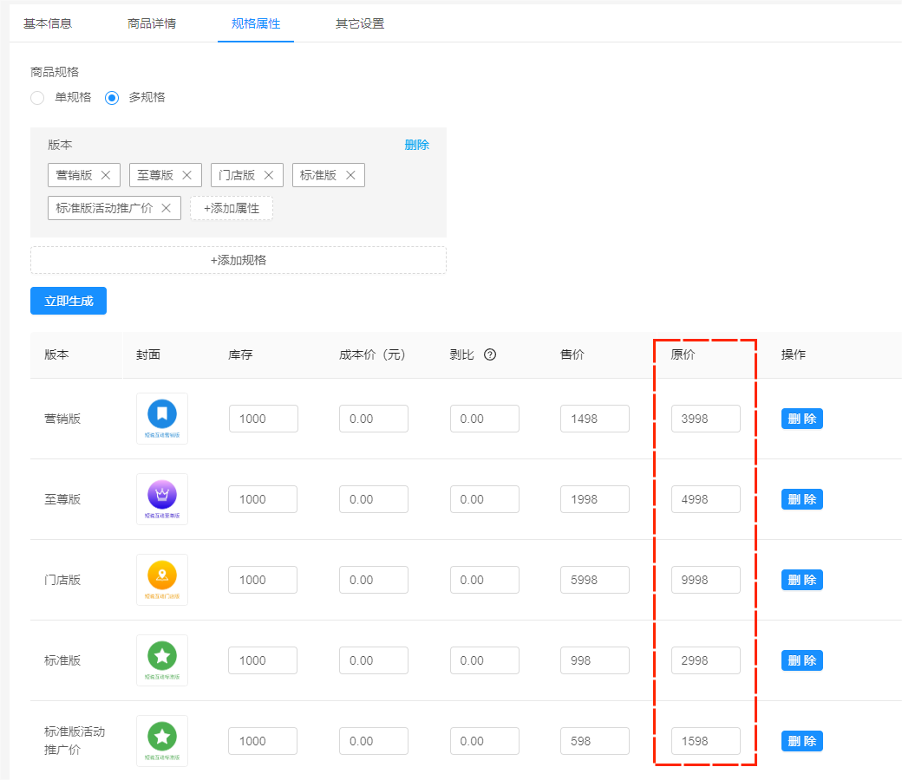Expand attributes with +添加属性

coord(231,208)
